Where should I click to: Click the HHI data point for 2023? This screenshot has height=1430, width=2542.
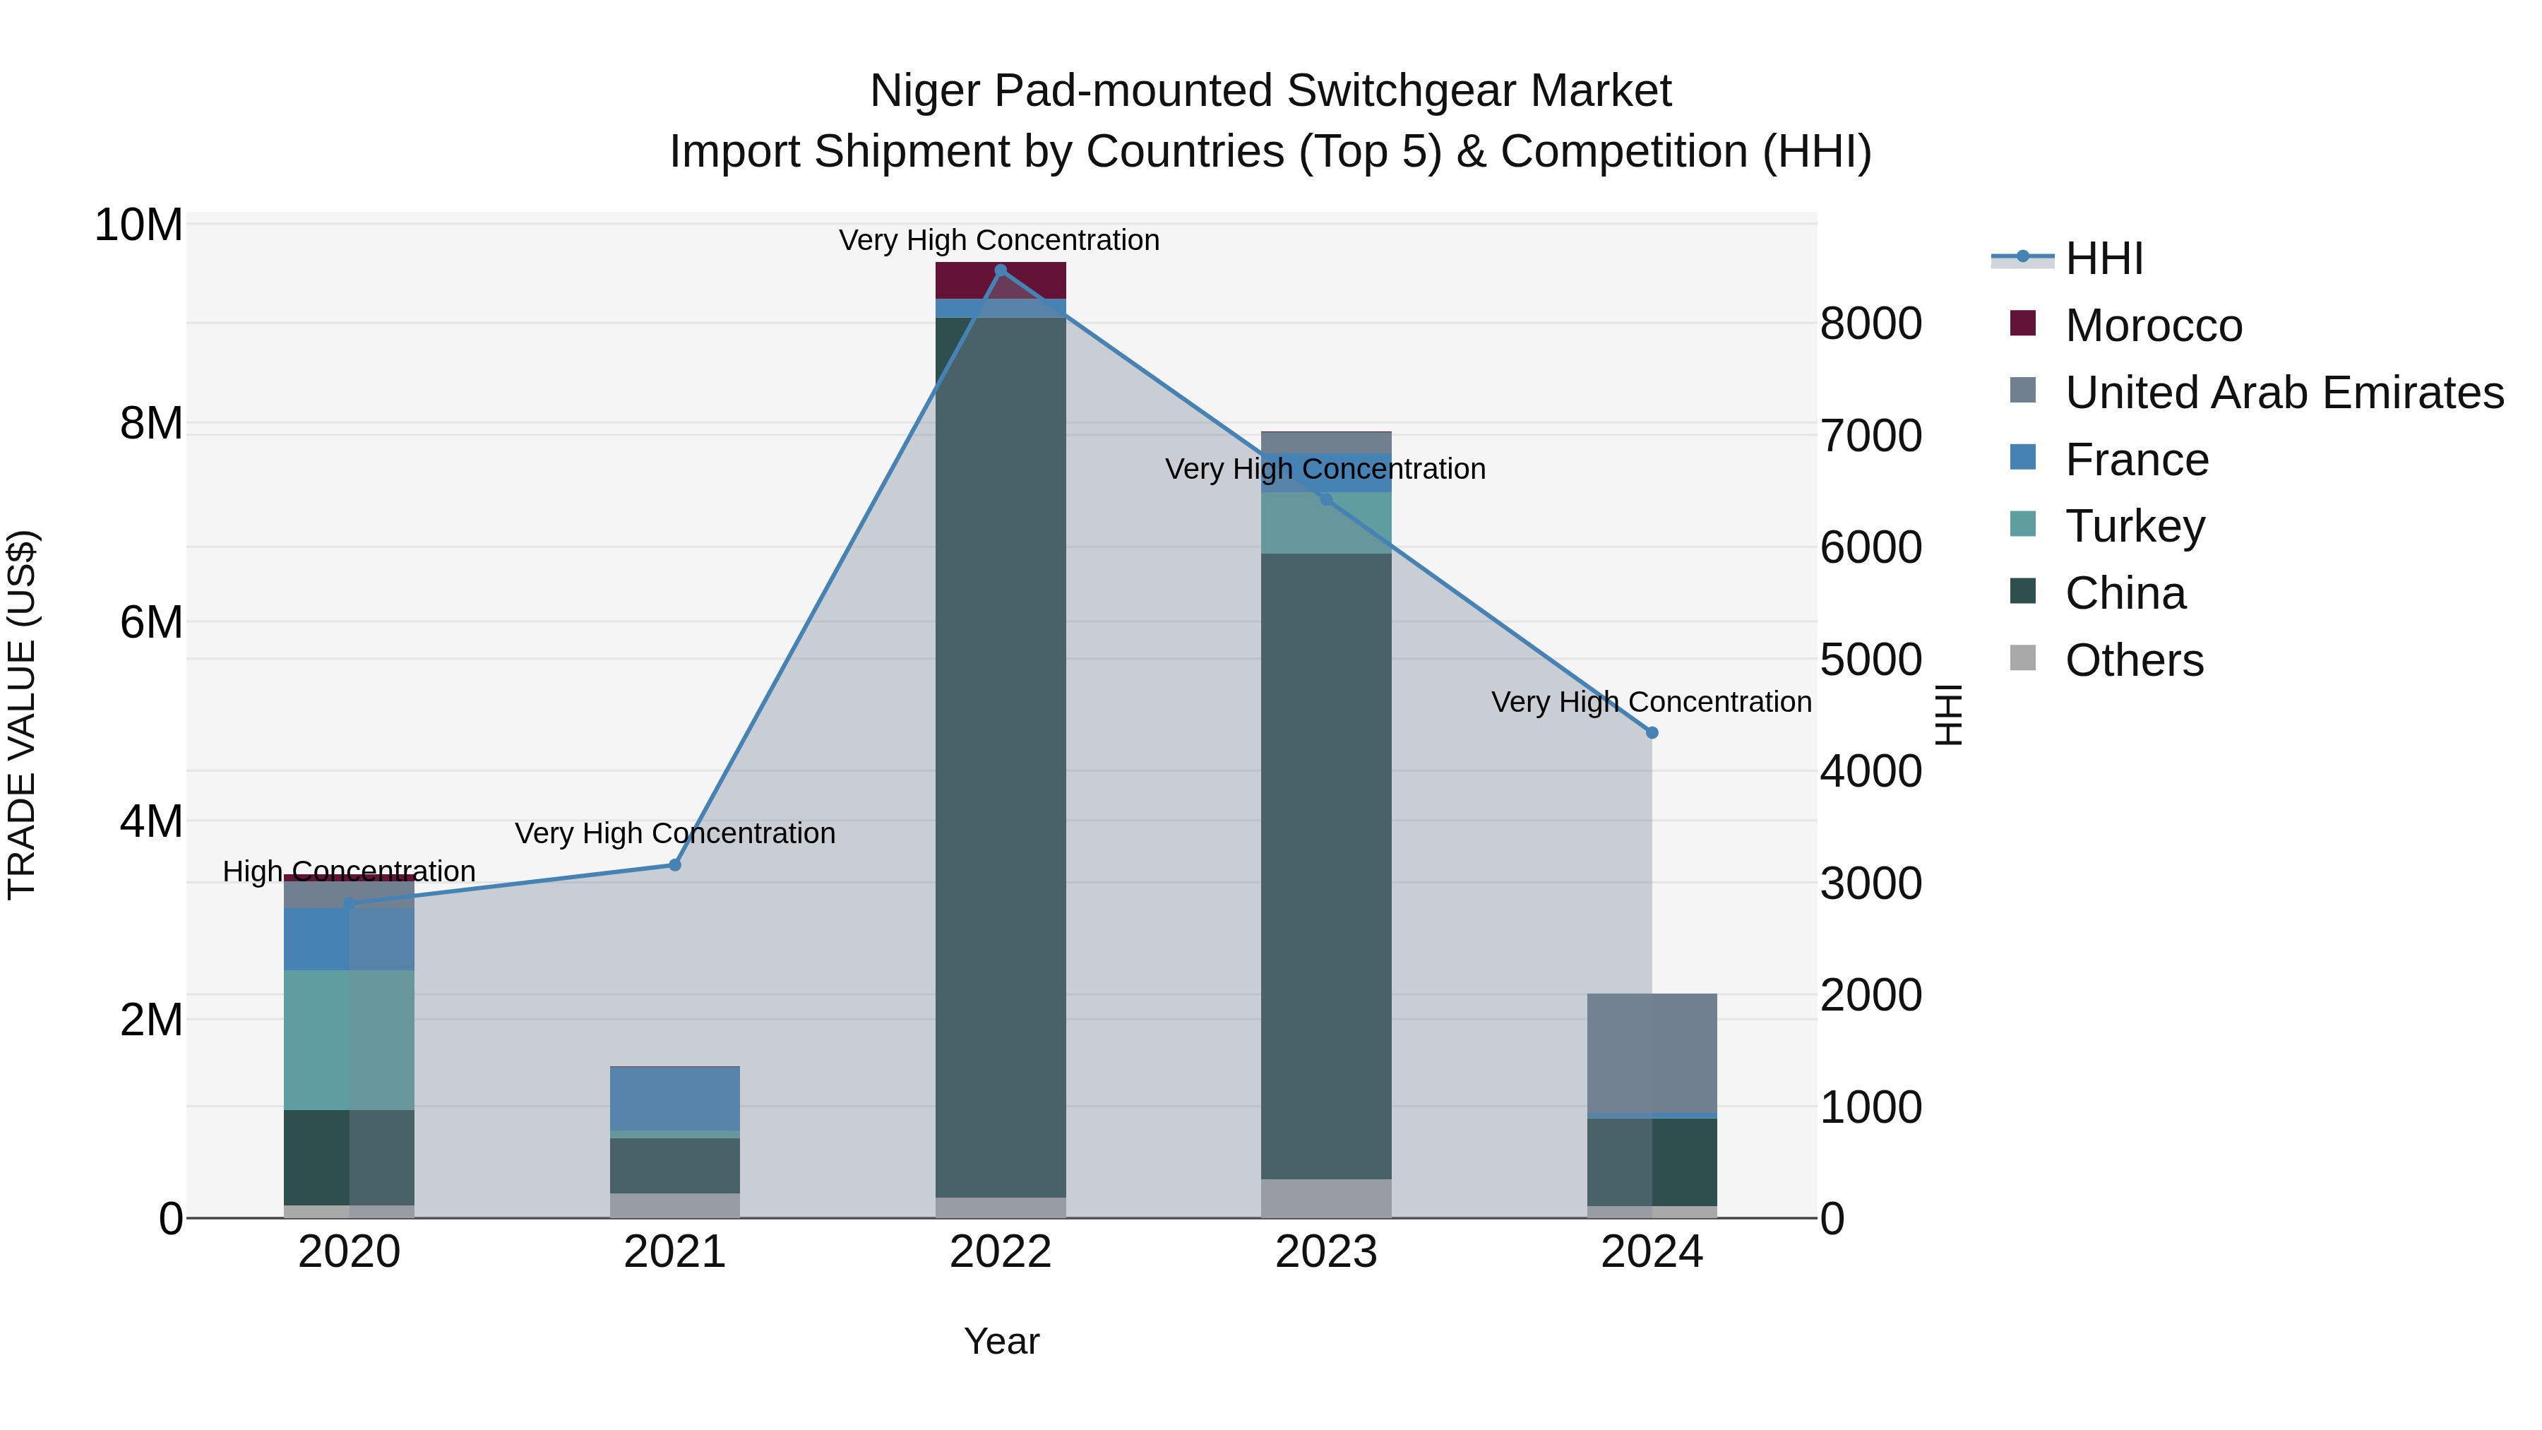click(1326, 499)
